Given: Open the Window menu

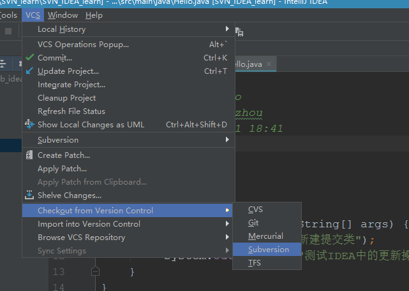Looking at the screenshot, I should point(63,15).
